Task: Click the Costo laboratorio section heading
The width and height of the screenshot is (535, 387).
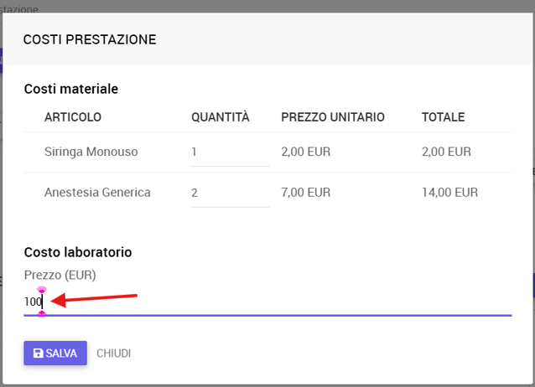Action: (78, 252)
